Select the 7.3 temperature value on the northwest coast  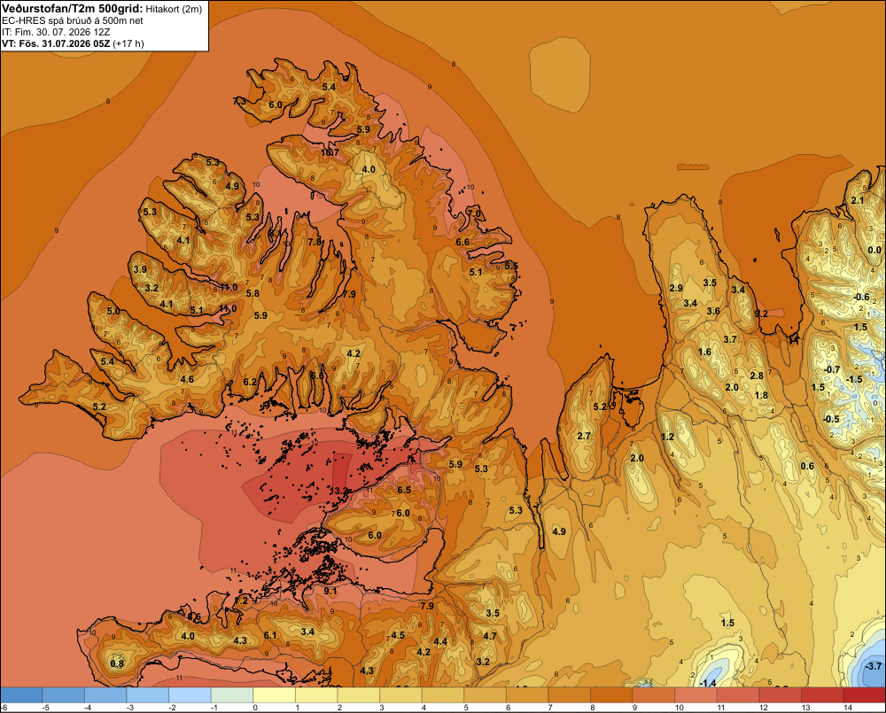pos(239,101)
